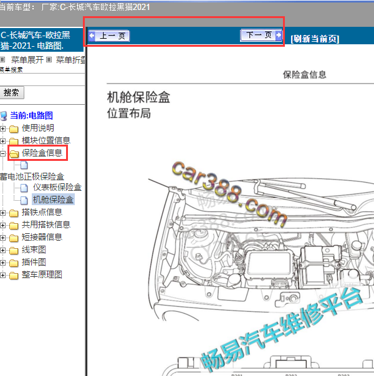
Task: Click the left arrow icon on 上一页
Action: point(92,36)
